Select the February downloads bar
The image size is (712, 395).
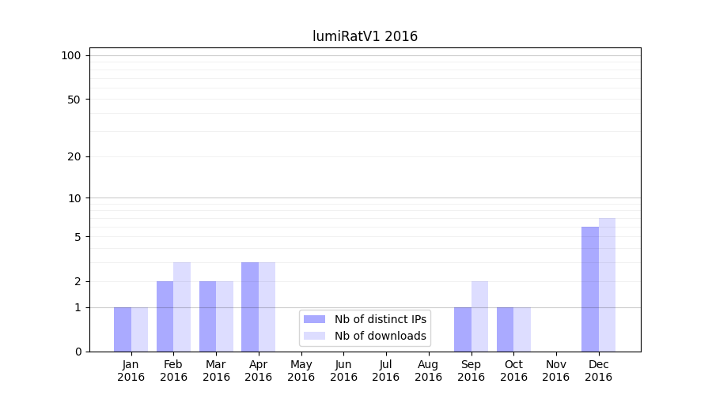(182, 307)
